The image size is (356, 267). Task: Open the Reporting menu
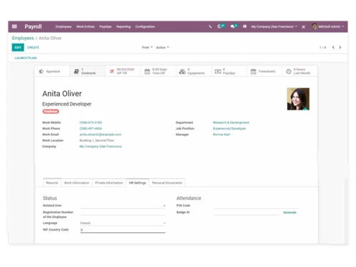[x=123, y=26]
